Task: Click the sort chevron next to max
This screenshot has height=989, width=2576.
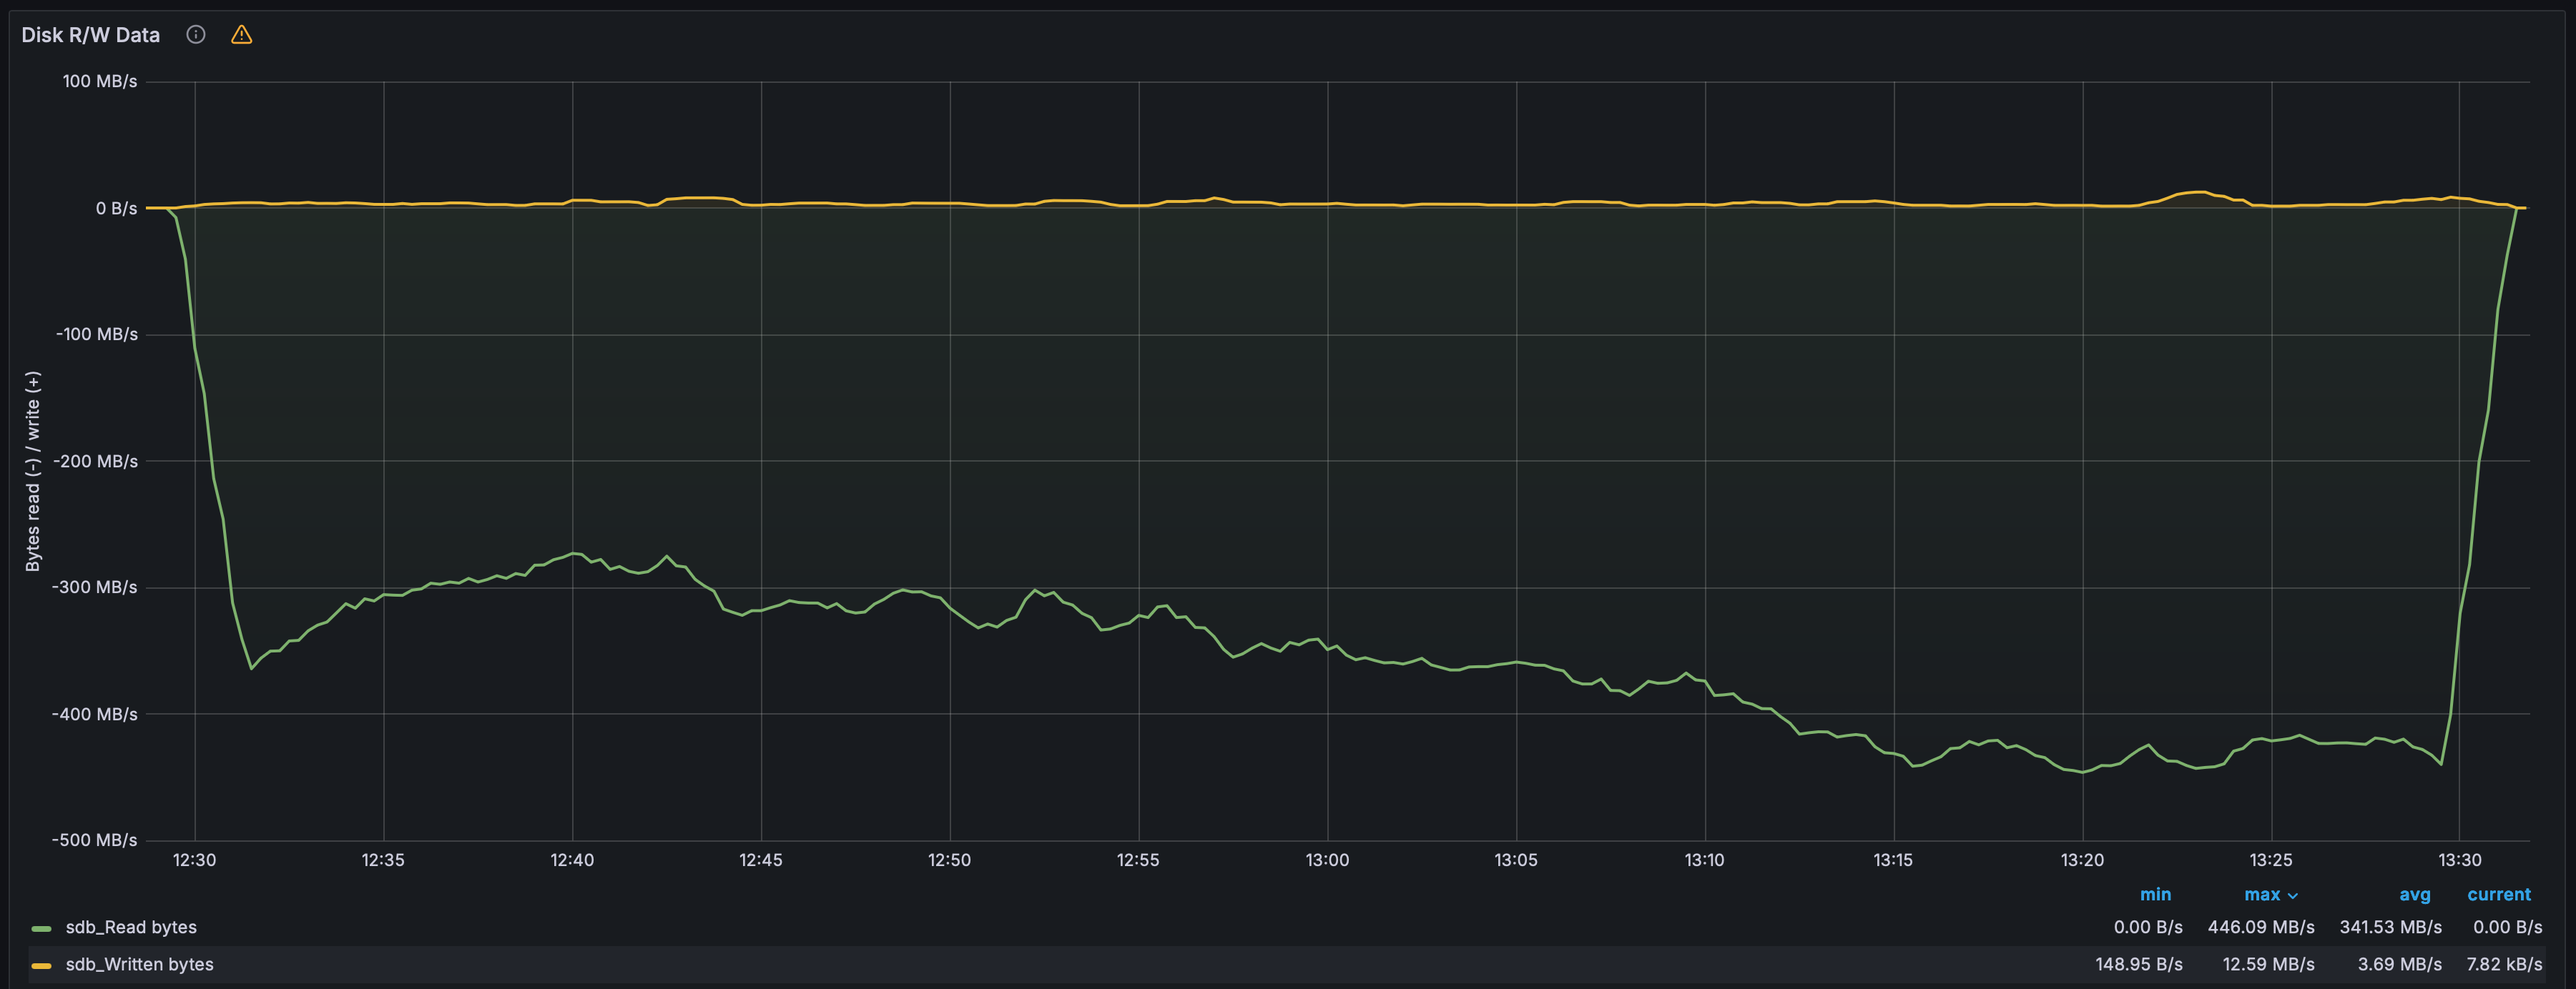Action: pos(2293,896)
